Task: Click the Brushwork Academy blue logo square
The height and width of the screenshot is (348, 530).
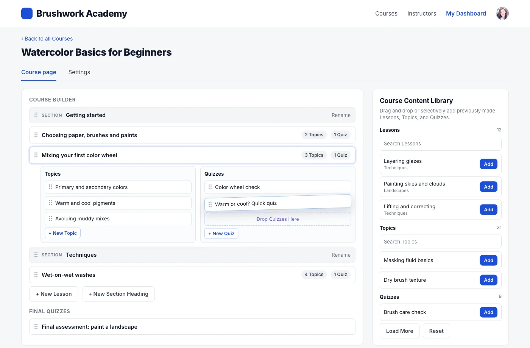Action: pyautogui.click(x=27, y=14)
